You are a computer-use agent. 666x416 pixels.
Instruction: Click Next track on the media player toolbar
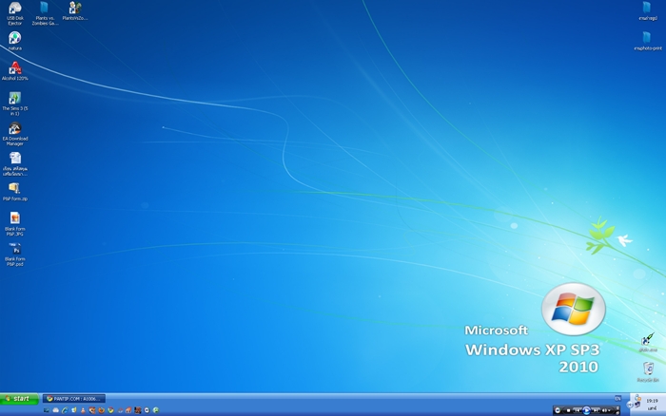pos(596,410)
